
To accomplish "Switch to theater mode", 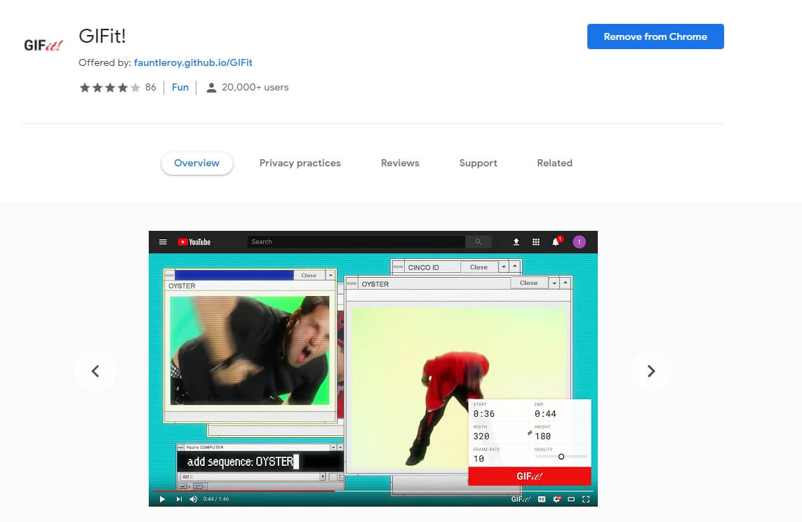I will [571, 499].
